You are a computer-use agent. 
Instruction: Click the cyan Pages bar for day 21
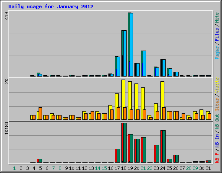(x=144, y=64)
